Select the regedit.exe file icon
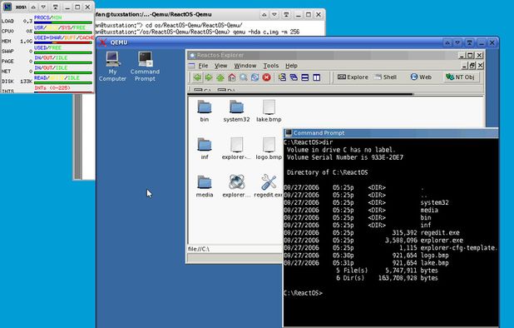514x328 pixels. [x=269, y=186]
